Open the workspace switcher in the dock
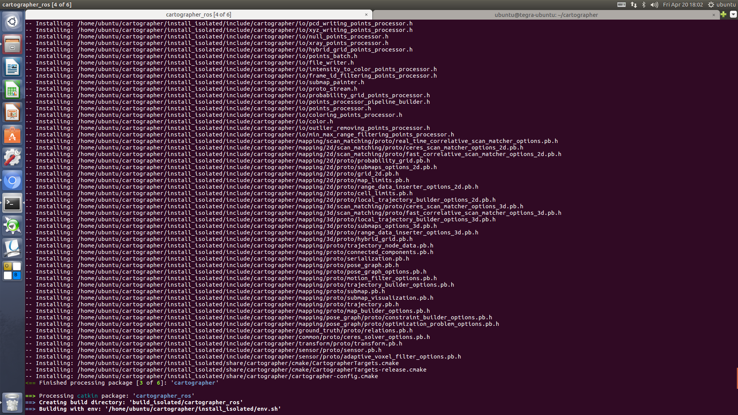The height and width of the screenshot is (415, 738). pyautogui.click(x=12, y=271)
